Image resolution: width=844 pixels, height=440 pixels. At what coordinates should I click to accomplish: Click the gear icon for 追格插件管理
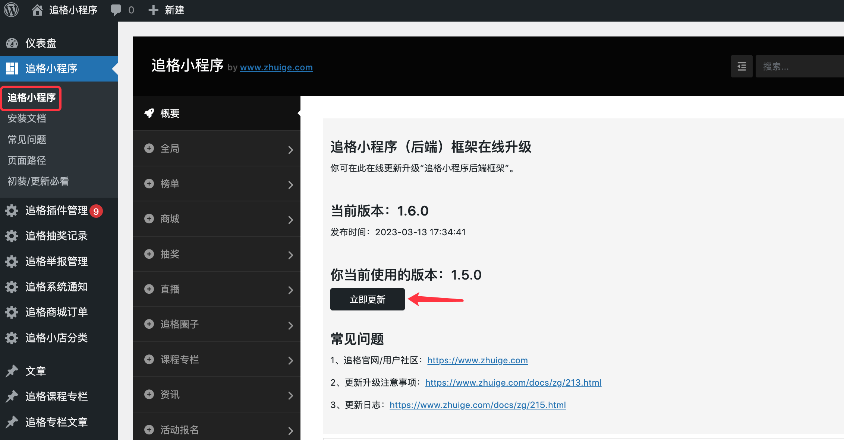point(12,211)
